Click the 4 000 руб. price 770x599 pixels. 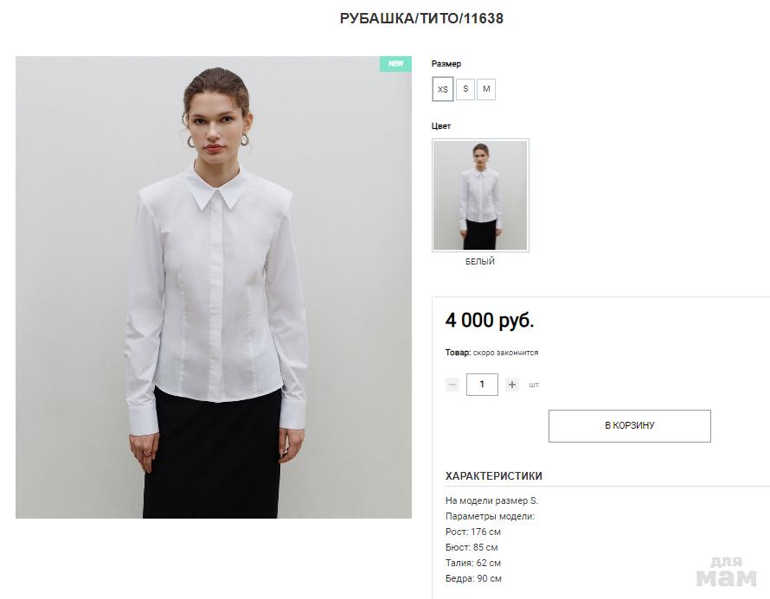point(489,321)
